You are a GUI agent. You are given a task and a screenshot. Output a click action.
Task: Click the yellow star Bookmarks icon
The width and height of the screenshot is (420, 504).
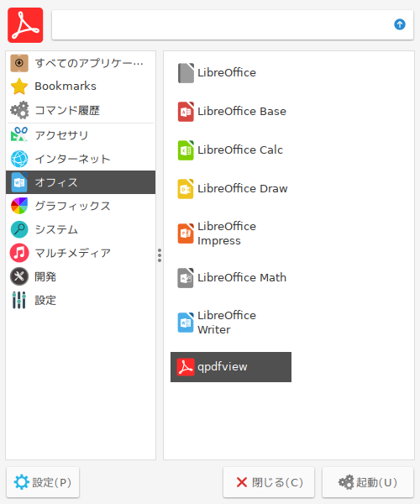click(x=19, y=87)
